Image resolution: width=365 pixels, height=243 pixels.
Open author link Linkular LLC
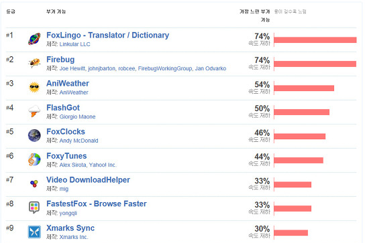[x=74, y=44]
